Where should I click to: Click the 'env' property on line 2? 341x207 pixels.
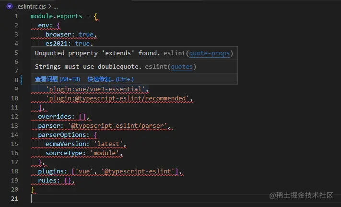44,25
